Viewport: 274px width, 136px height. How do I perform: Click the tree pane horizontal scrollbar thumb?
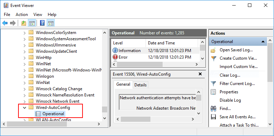point(37,124)
